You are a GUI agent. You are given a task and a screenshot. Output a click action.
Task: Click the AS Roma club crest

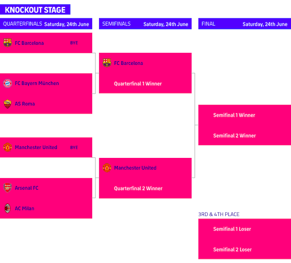(x=7, y=104)
